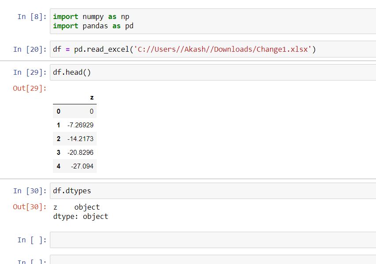Select the 'dtype: object' output line
This screenshot has height=264, width=376.
pyautogui.click(x=81, y=216)
